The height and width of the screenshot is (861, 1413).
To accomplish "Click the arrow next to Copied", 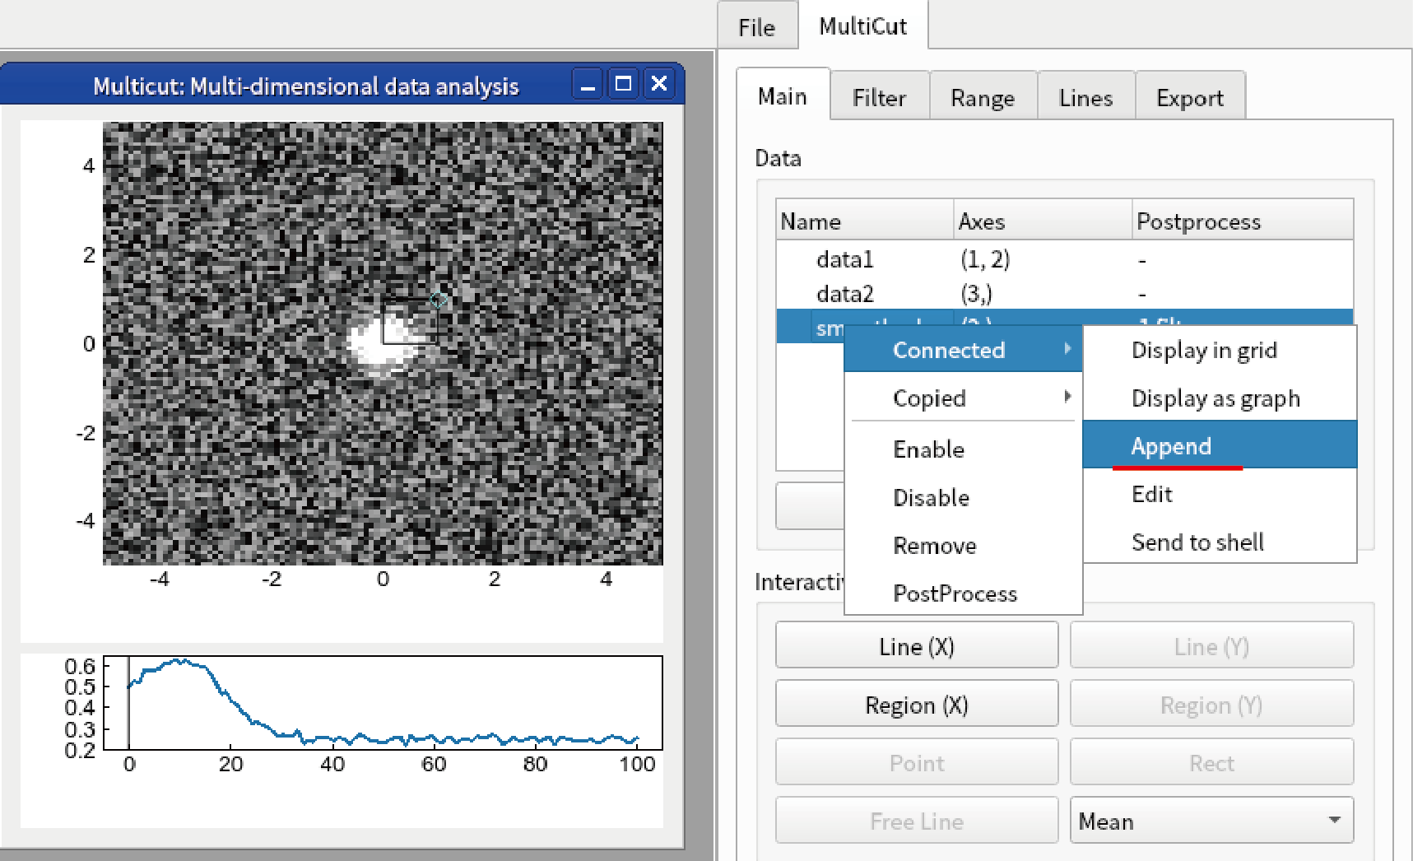I will click(1067, 396).
